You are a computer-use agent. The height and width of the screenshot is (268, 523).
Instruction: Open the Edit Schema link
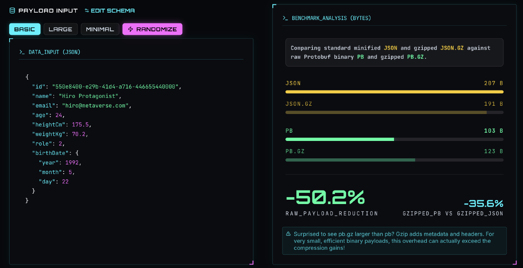pos(110,10)
